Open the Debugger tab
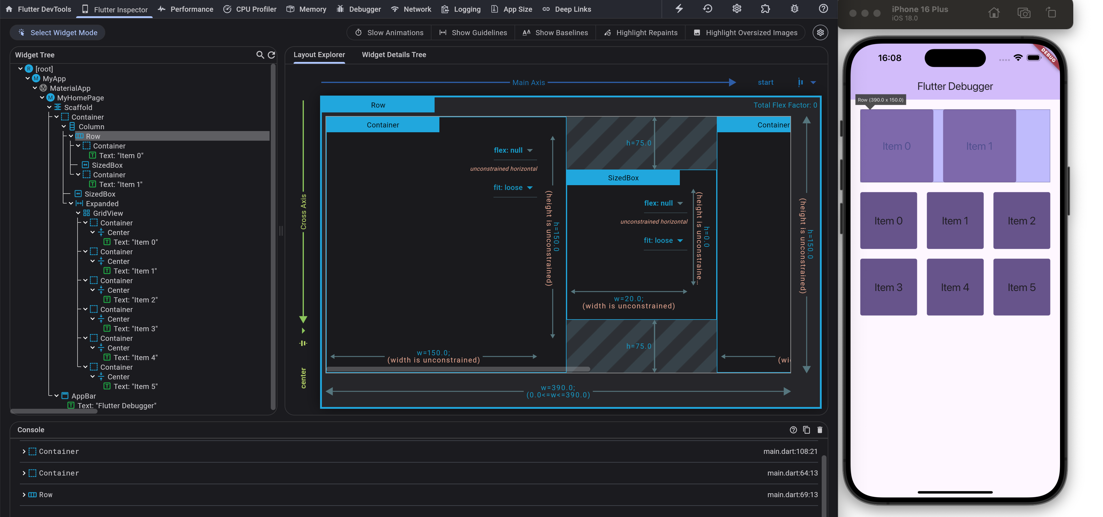The height and width of the screenshot is (517, 1103). pos(358,9)
